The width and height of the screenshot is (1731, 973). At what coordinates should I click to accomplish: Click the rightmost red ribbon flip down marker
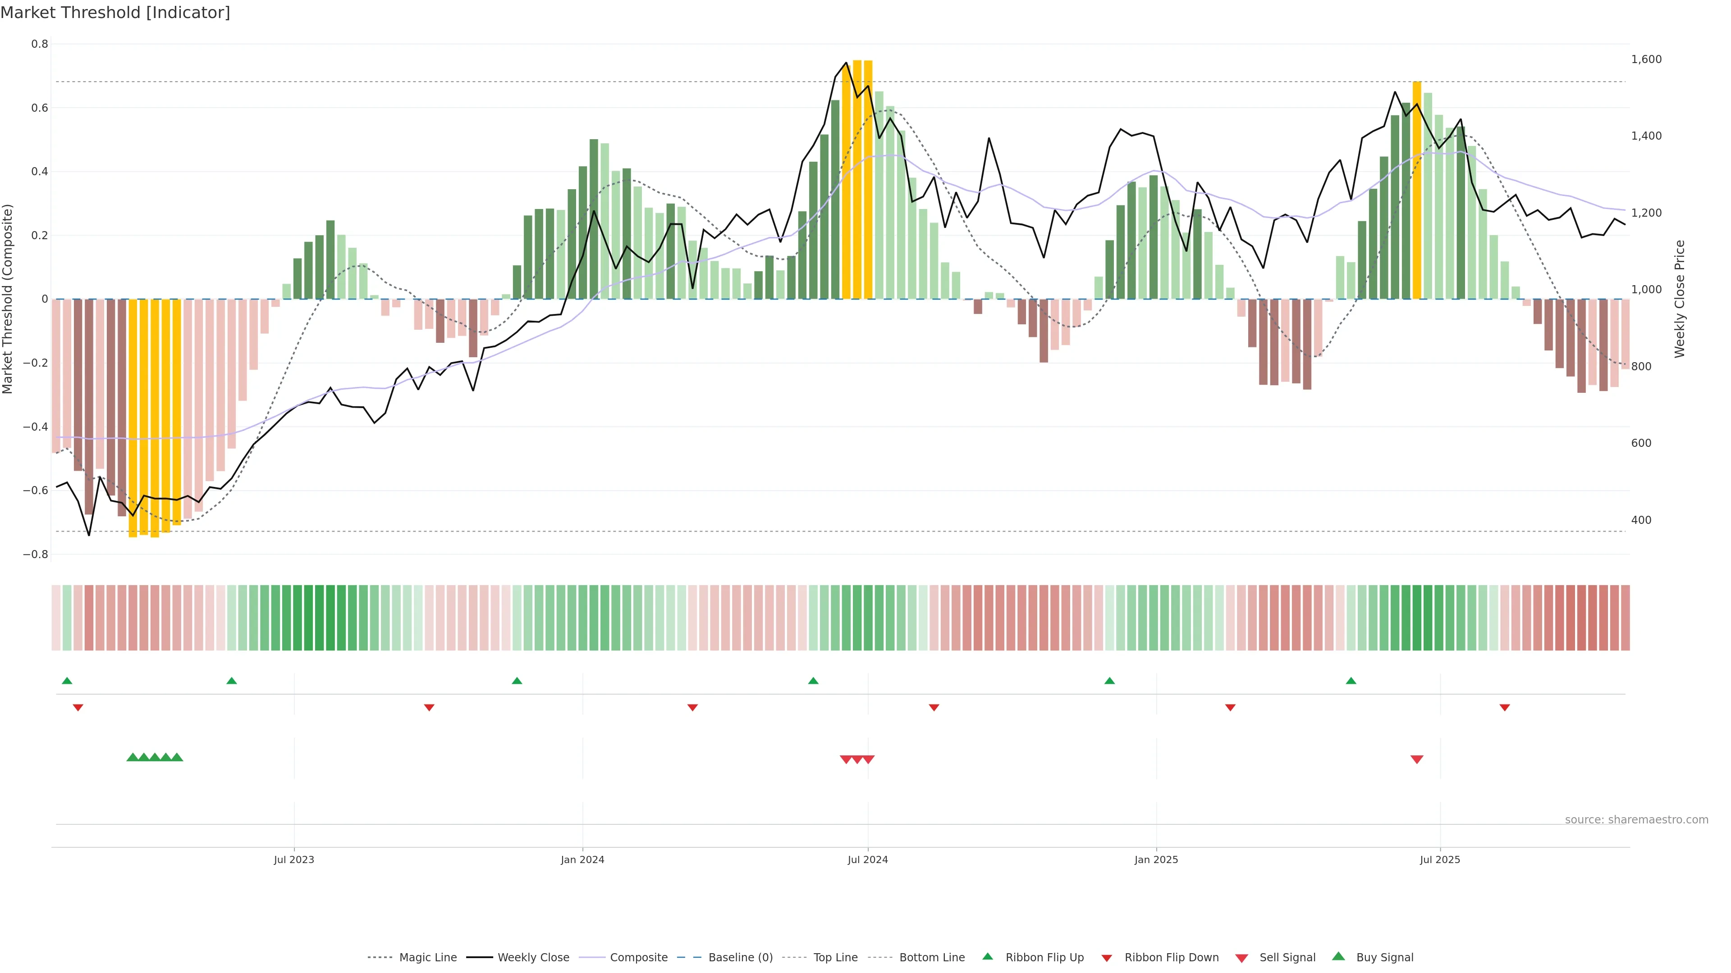coord(1505,708)
